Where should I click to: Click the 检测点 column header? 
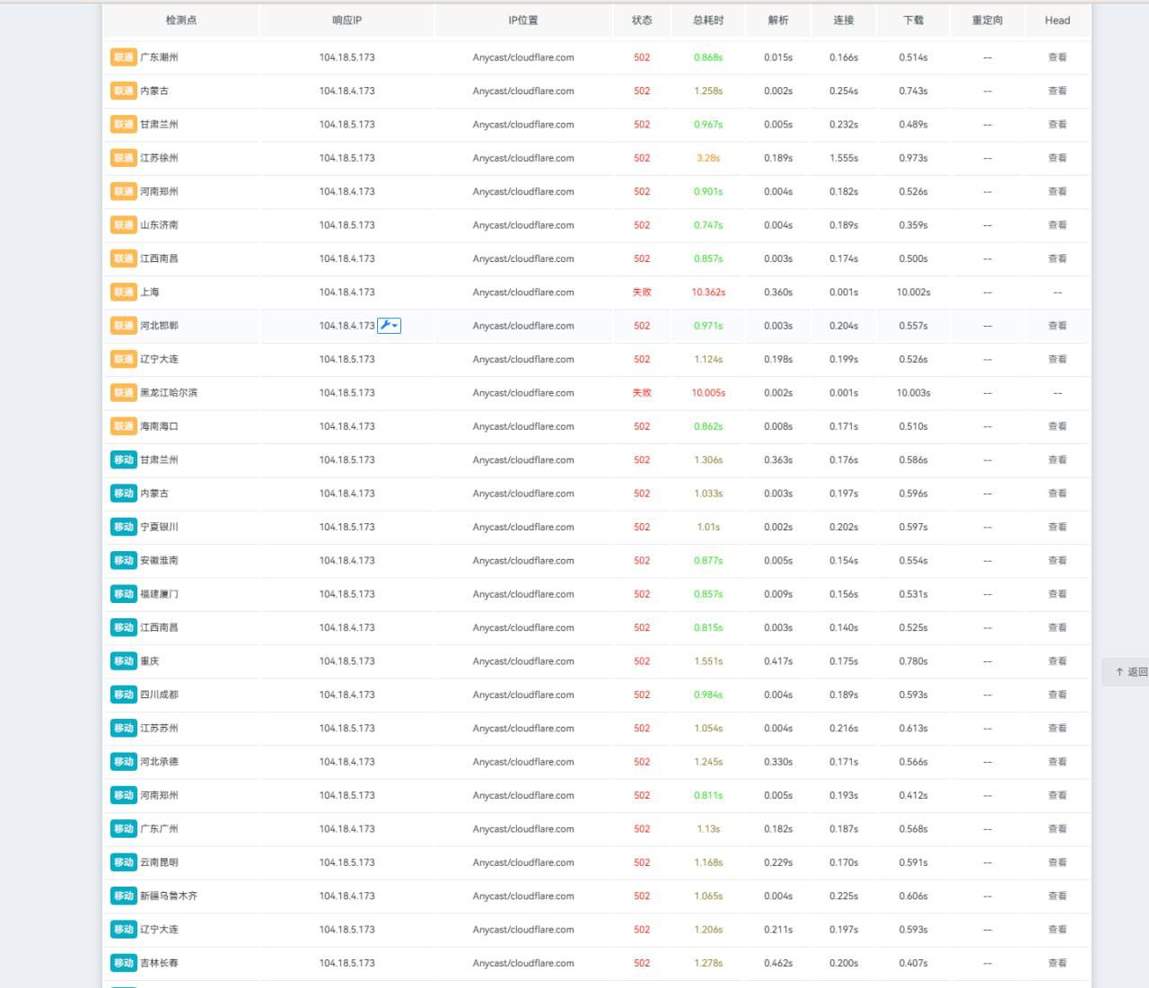(x=181, y=20)
